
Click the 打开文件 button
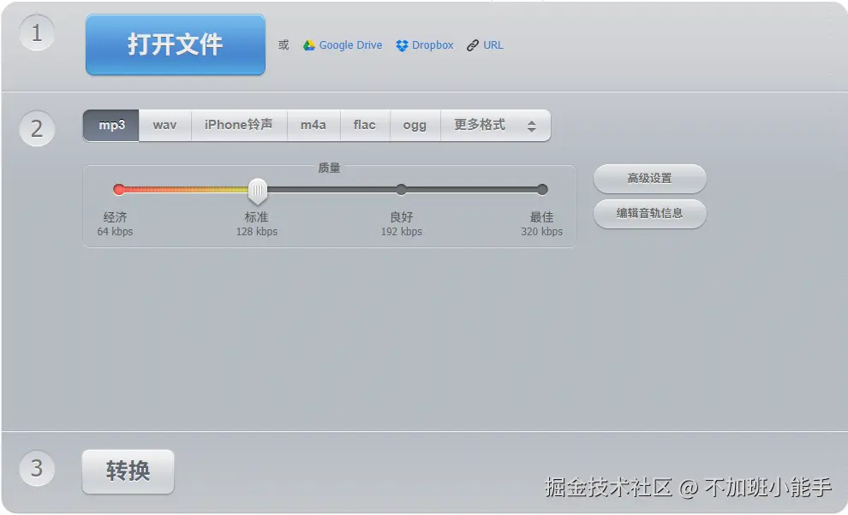(x=176, y=44)
